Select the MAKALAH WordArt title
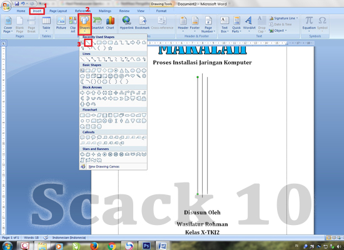This screenshot has width=344, height=250. point(203,50)
